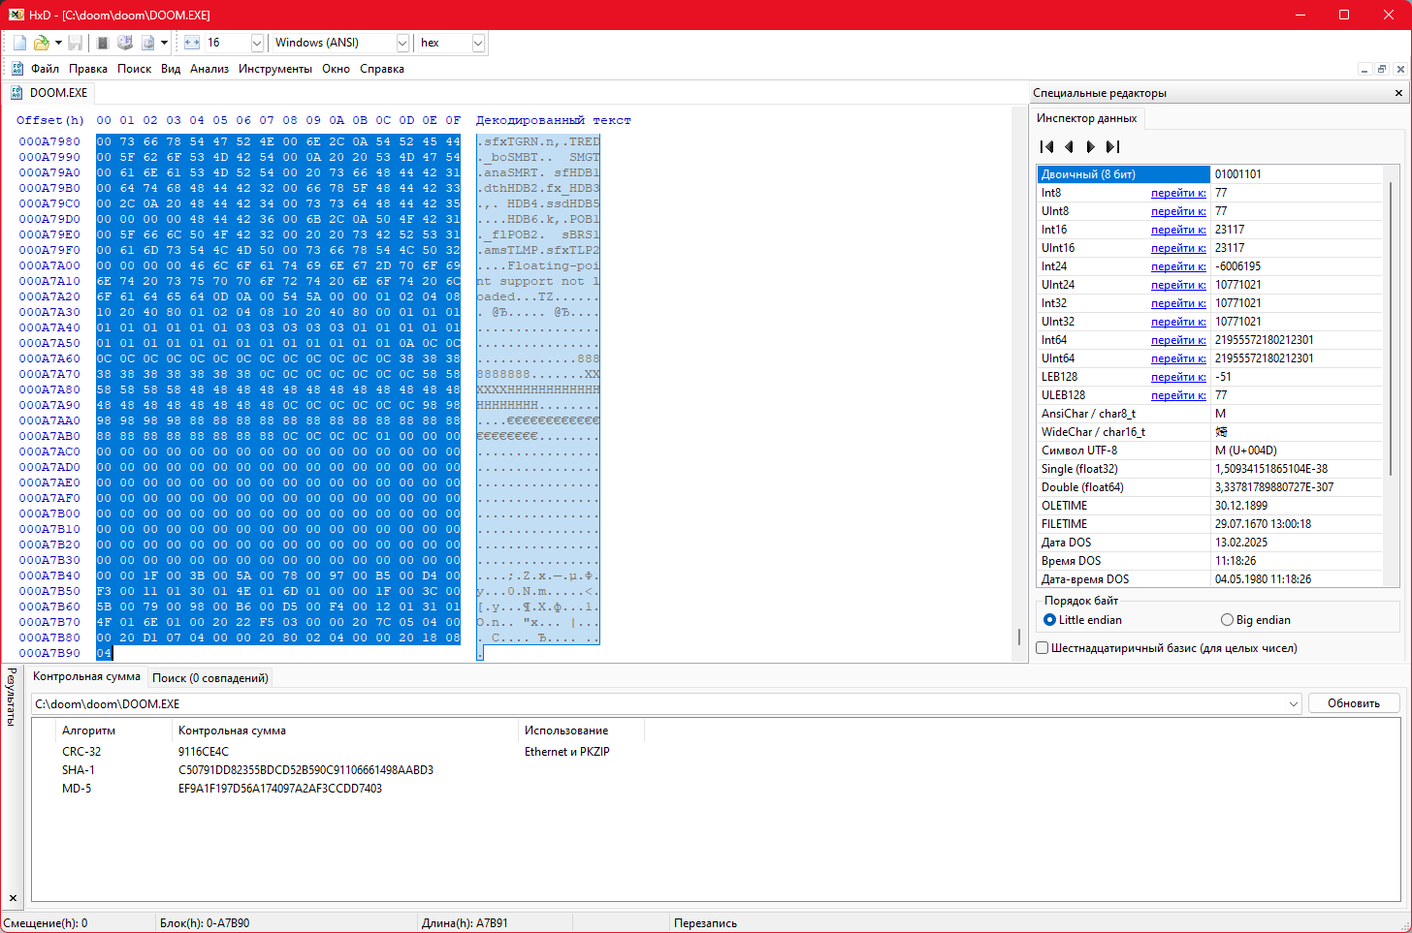Open the Окно menu
Image resolution: width=1412 pixels, height=933 pixels.
pos(337,69)
